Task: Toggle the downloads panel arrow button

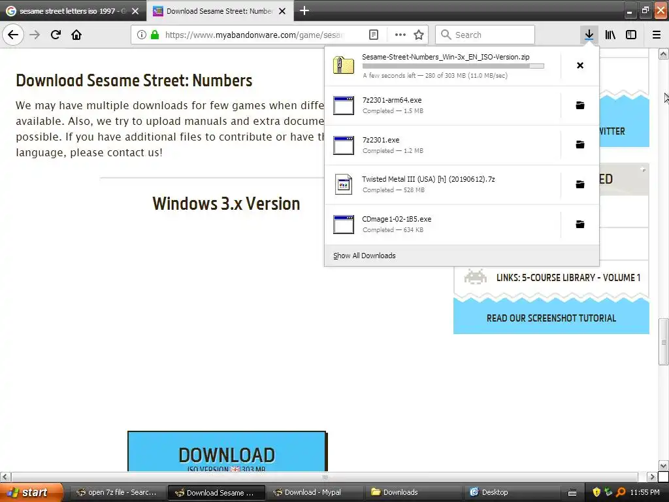Action: [x=589, y=35]
